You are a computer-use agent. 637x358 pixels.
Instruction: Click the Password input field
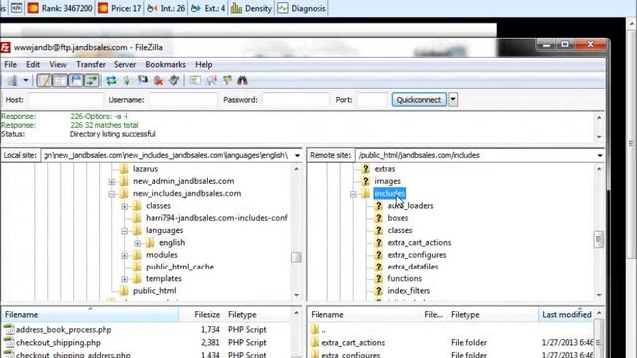296,100
